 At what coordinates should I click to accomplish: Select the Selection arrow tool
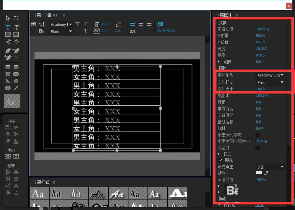7,18
